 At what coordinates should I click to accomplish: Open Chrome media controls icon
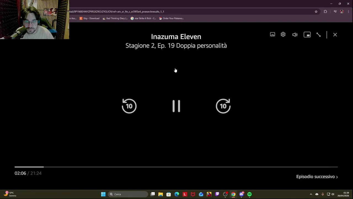[x=335, y=12]
